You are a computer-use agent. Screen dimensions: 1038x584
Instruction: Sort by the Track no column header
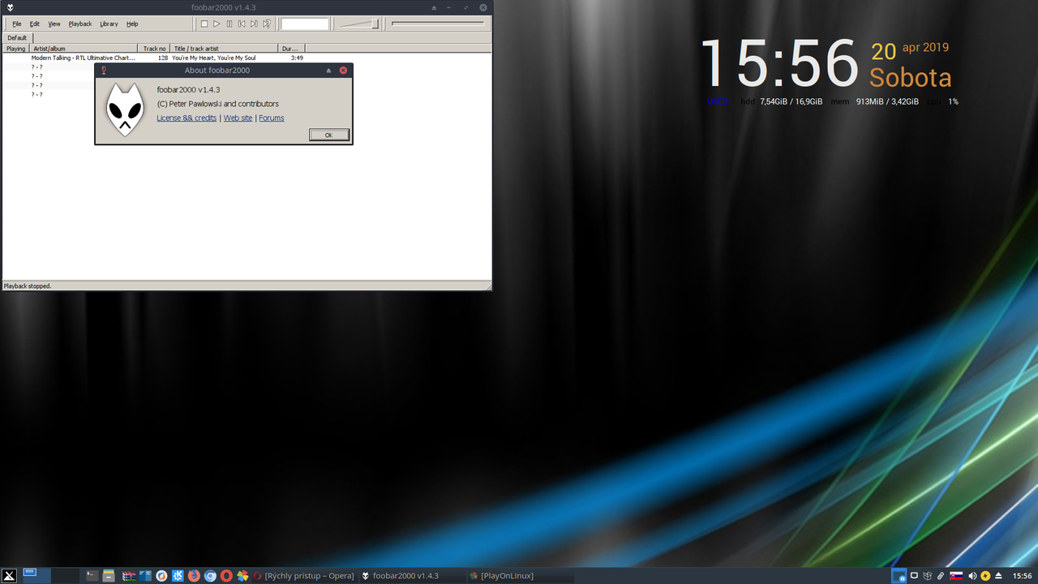pos(154,49)
